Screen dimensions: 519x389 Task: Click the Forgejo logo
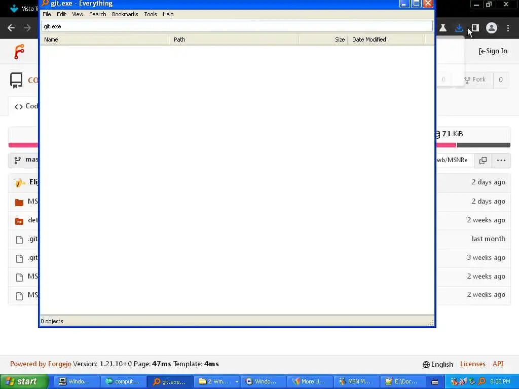coord(19,52)
